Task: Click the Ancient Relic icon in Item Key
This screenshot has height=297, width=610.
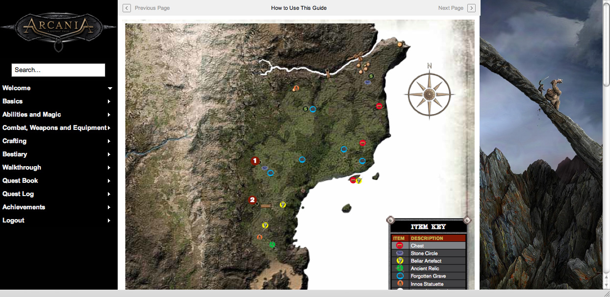Action: pos(400,269)
